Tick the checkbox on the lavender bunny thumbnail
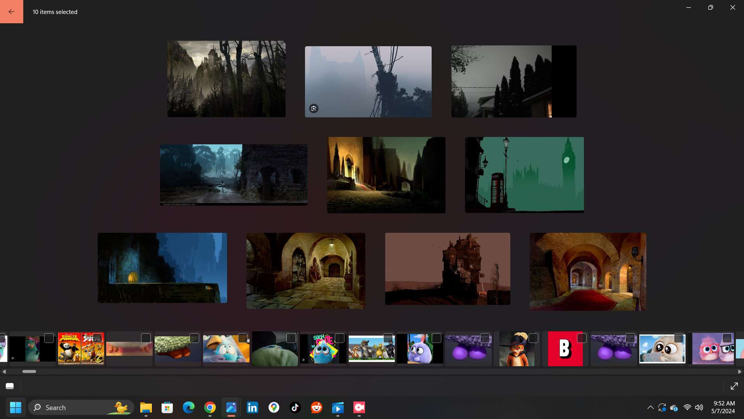This screenshot has width=744, height=419. point(436,338)
